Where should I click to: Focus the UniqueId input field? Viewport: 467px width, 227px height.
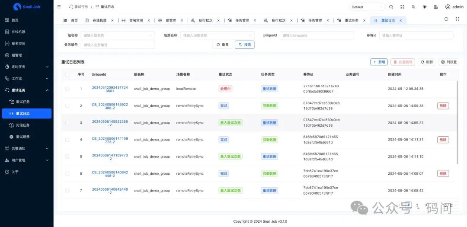tap(317, 35)
